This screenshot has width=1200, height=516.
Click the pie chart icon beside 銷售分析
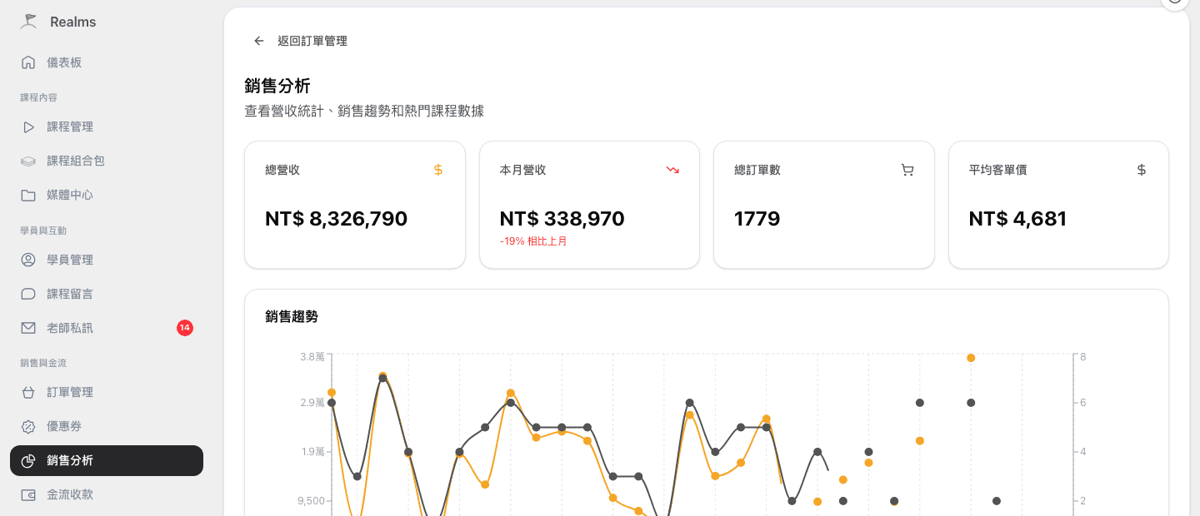28,460
